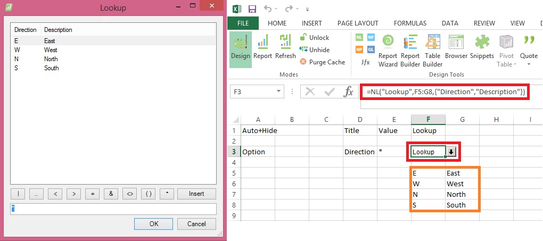Click the filter text input field

[x=113, y=209]
